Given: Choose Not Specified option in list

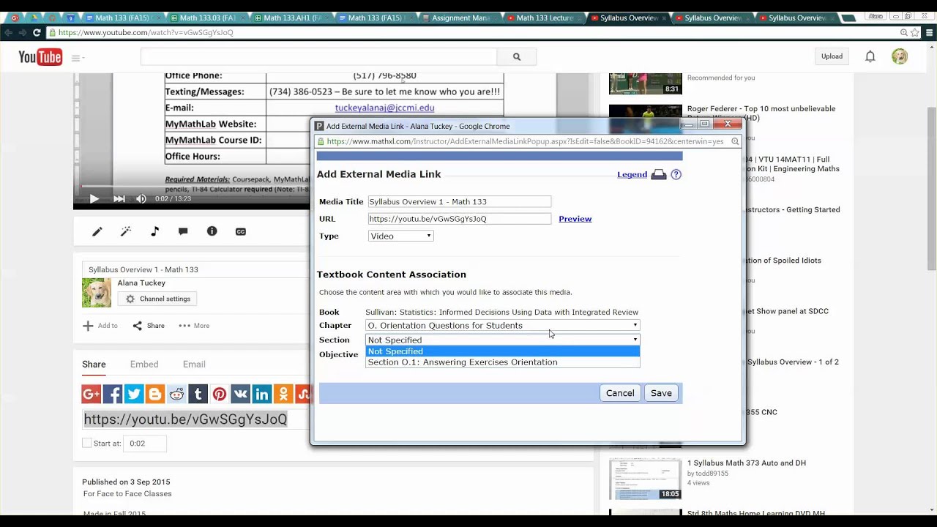Looking at the screenshot, I should [502, 351].
